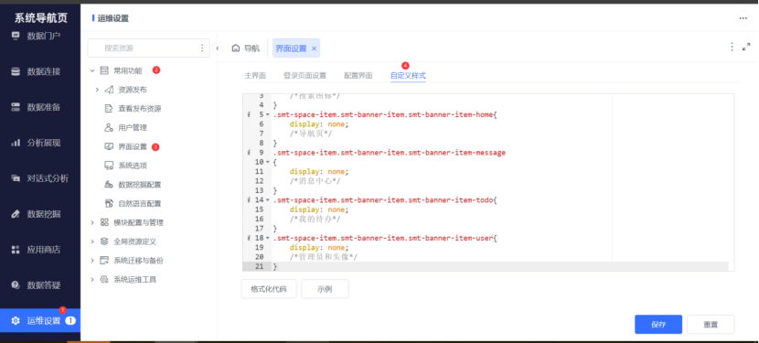Click the 全局资源定义 layers icon
Image resolution: width=759 pixels, height=343 pixels.
[x=104, y=241]
